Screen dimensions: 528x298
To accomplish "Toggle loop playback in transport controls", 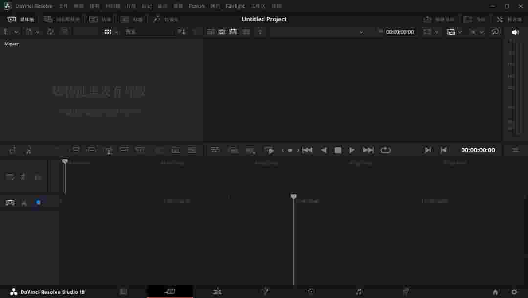I will click(x=386, y=150).
